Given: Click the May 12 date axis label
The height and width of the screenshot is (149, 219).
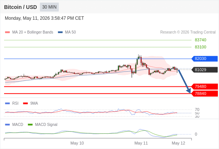Looking at the screenshot, I should (179, 143).
